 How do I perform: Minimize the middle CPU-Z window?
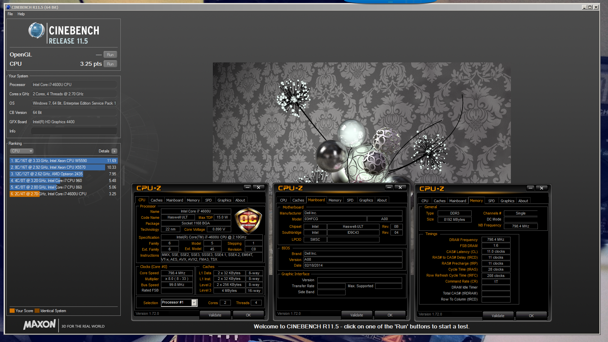[389, 188]
